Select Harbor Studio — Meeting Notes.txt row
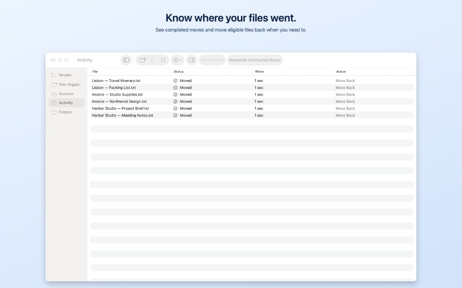462x288 pixels. (x=252, y=115)
